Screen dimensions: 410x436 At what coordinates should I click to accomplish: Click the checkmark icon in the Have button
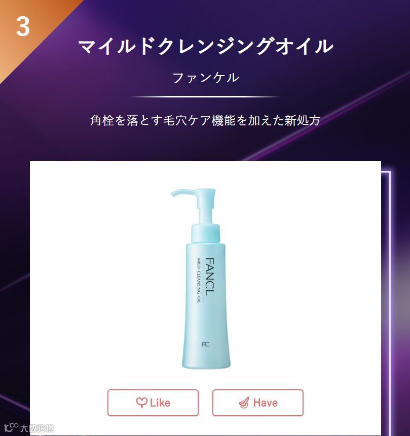(x=244, y=403)
